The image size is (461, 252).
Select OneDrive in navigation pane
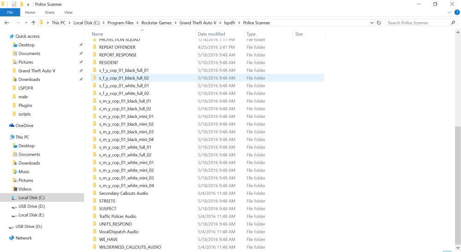point(24,125)
